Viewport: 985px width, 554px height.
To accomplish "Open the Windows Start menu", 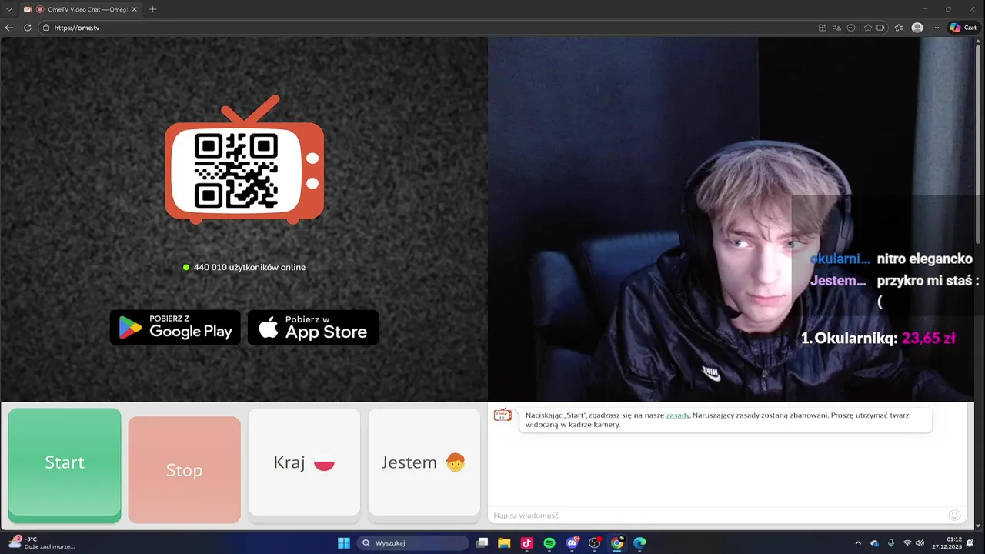I will point(343,543).
